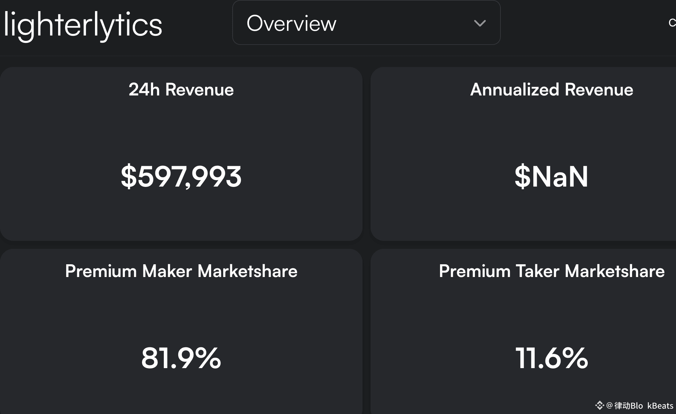Click the Annualized Revenue heading
This screenshot has height=414, width=676.
[x=551, y=90]
